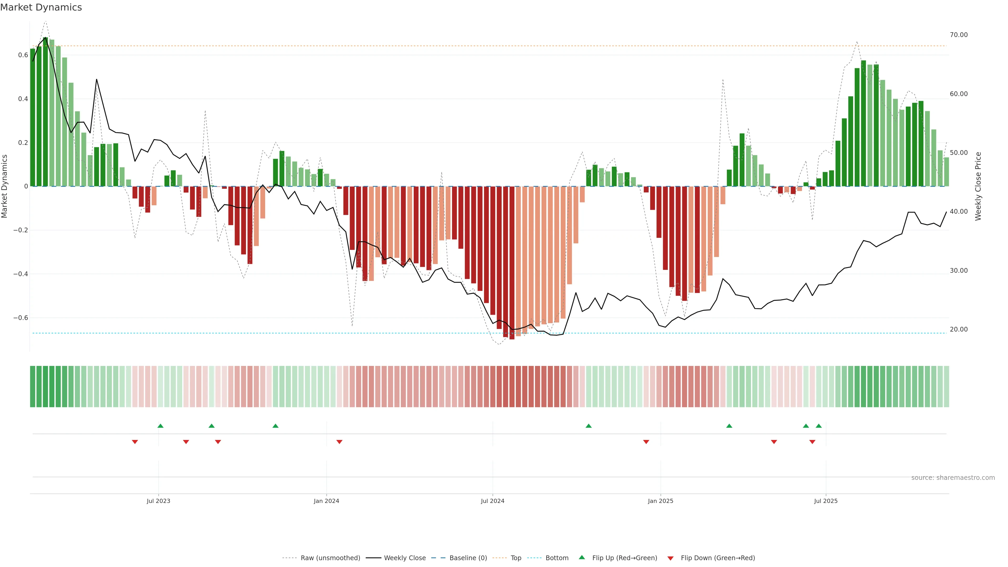Toggle the Top legend entry
The height and width of the screenshot is (567, 1008).
click(x=516, y=558)
